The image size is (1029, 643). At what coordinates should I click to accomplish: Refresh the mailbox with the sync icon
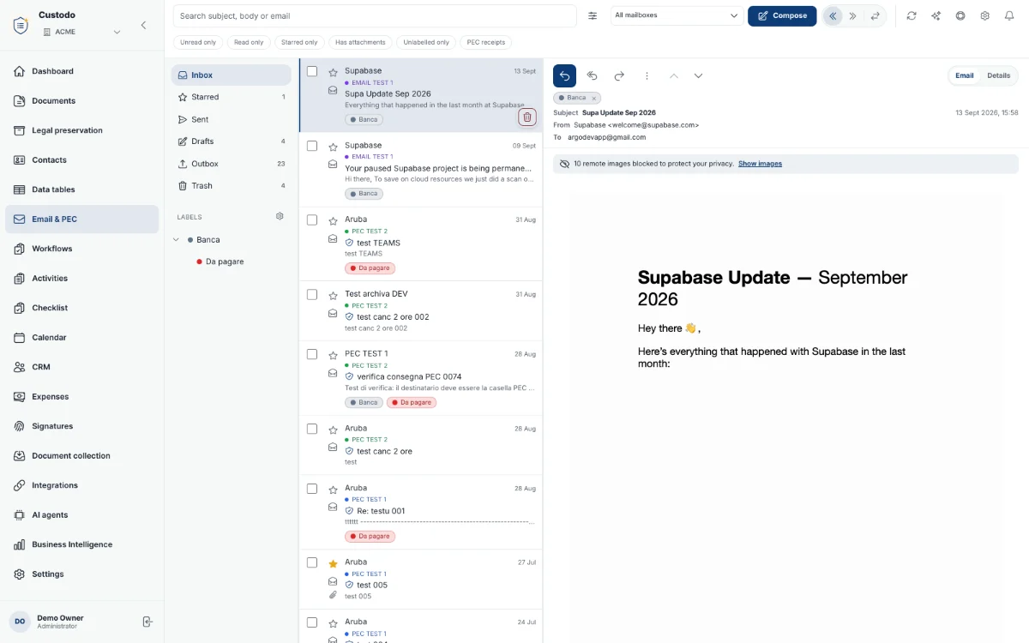(911, 15)
